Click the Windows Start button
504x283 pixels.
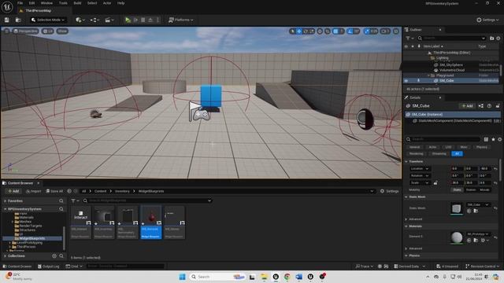[182, 277]
